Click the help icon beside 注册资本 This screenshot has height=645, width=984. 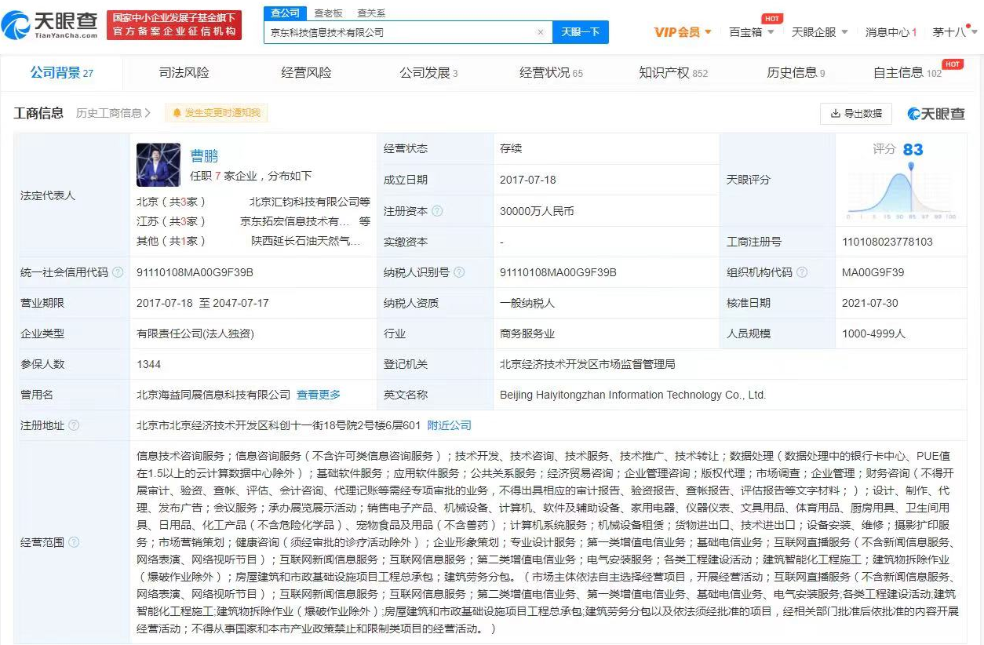[437, 211]
